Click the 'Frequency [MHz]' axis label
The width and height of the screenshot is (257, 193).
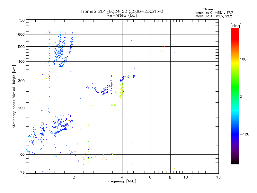click(x=122, y=181)
